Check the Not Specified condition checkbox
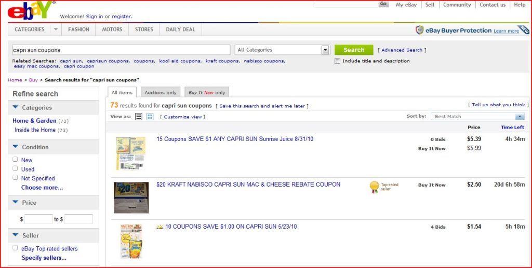 pyautogui.click(x=15, y=178)
